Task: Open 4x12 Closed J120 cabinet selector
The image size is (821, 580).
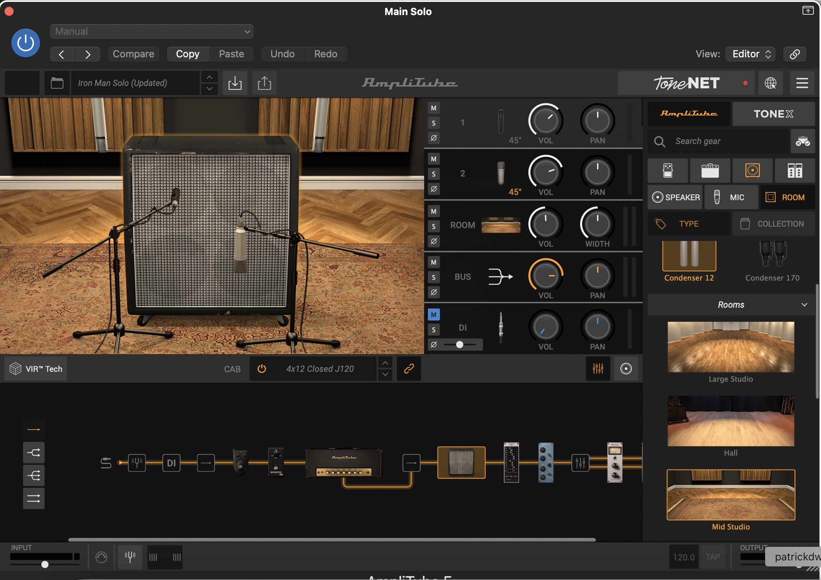Action: point(320,369)
